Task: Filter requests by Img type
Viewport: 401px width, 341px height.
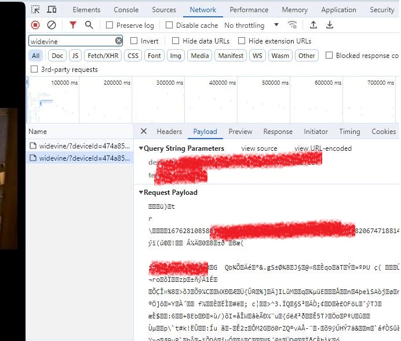Action: [x=176, y=56]
